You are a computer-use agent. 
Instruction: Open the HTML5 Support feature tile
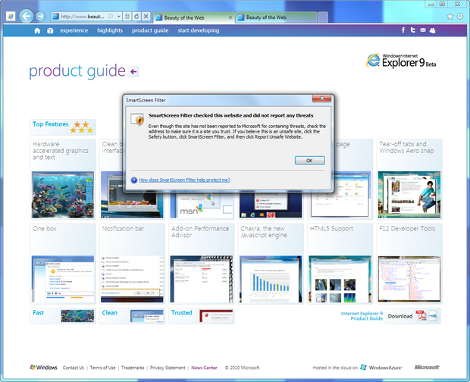point(340,264)
